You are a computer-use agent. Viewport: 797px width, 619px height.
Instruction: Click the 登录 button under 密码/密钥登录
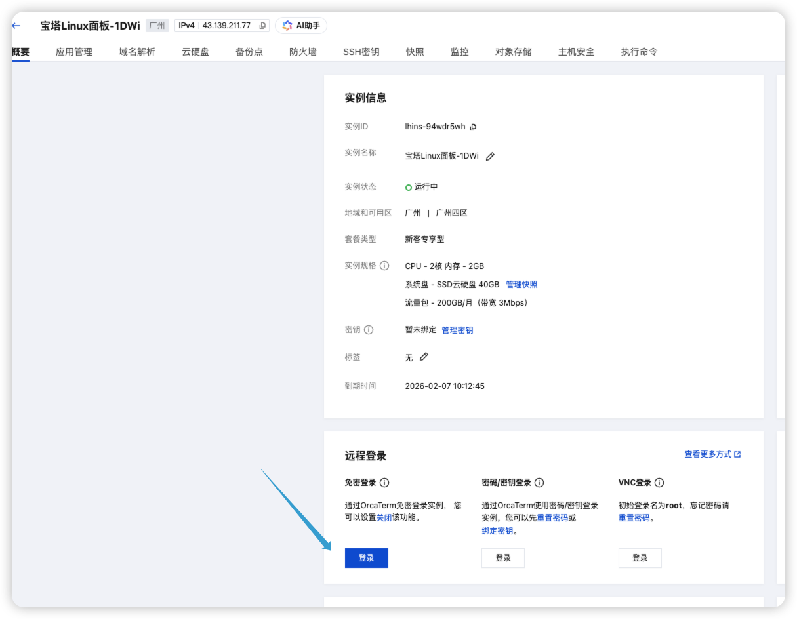click(503, 558)
